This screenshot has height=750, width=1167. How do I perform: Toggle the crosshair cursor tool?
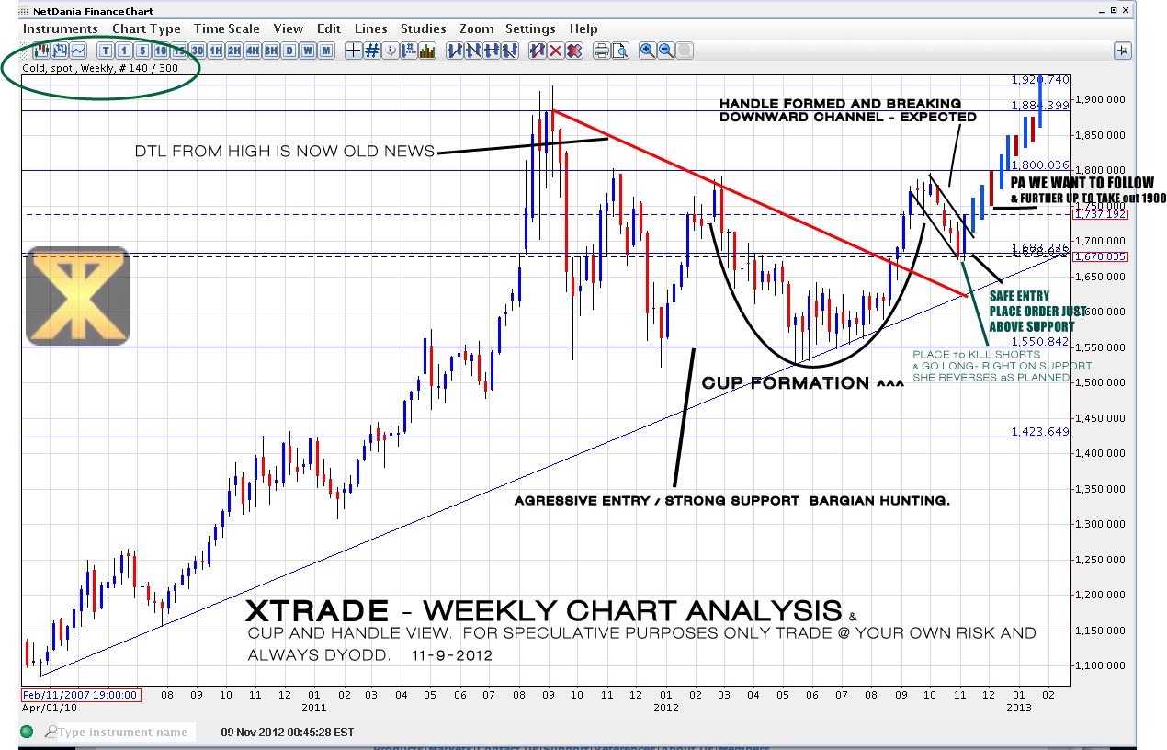(354, 51)
